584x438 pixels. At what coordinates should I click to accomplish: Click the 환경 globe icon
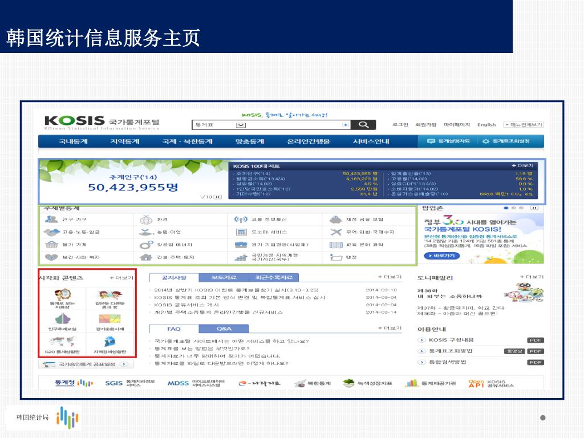146,220
